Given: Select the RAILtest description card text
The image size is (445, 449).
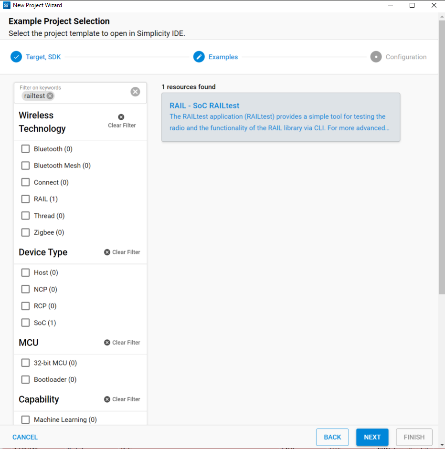Looking at the screenshot, I should [279, 122].
